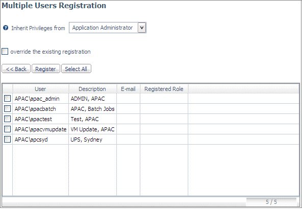Sort by the User column header
The width and height of the screenshot is (302, 209).
(x=40, y=89)
